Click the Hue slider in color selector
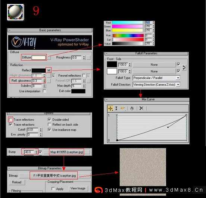This screenshot has width=206, height=198. coord(128,35)
